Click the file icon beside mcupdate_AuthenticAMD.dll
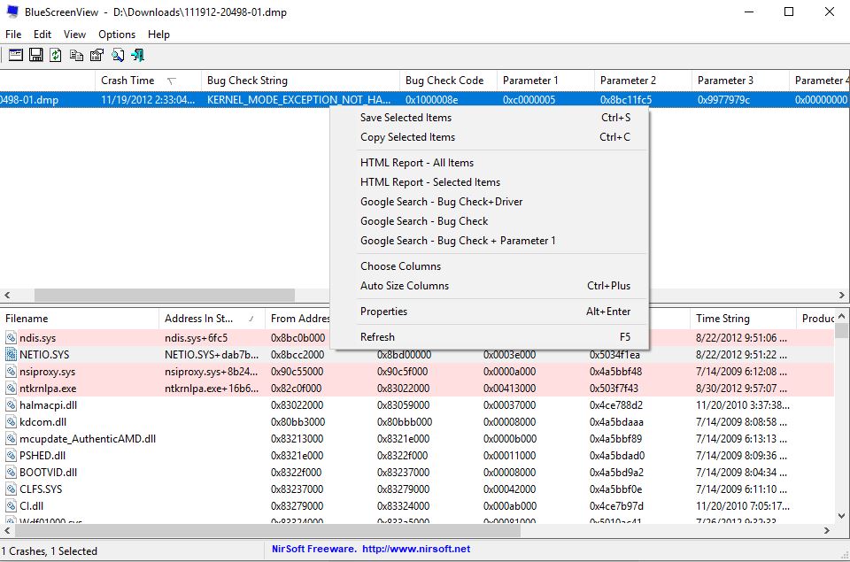 (11, 438)
